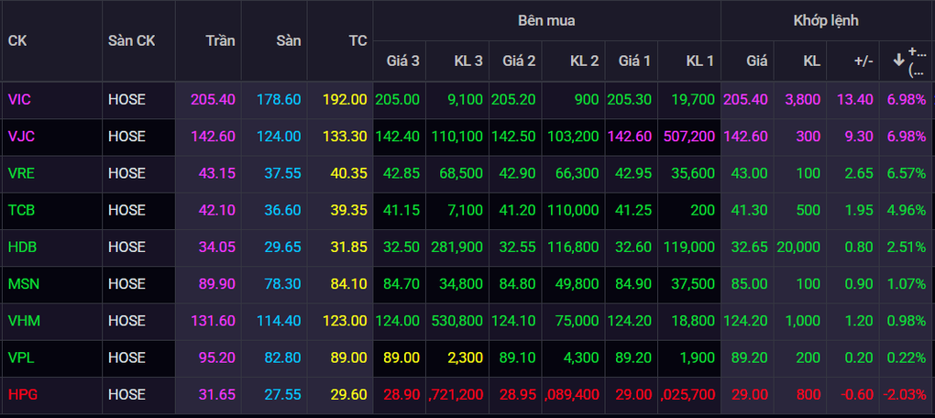The image size is (935, 418).
Task: Open the VIC stock symbol
Action: tap(20, 99)
